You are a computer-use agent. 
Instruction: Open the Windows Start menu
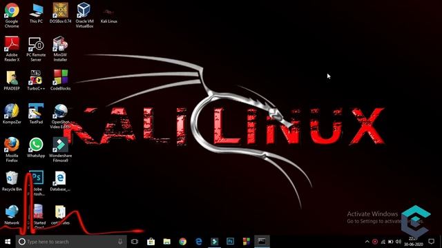[x=8, y=242]
